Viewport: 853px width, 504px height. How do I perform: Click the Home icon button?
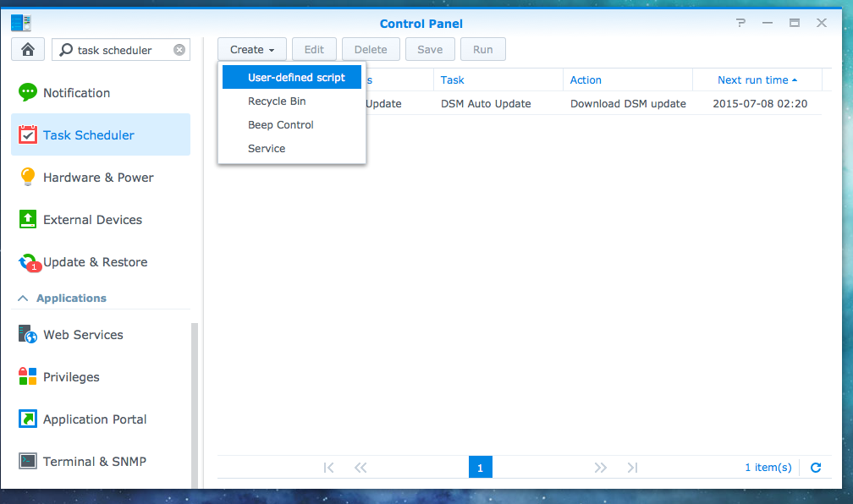point(28,50)
